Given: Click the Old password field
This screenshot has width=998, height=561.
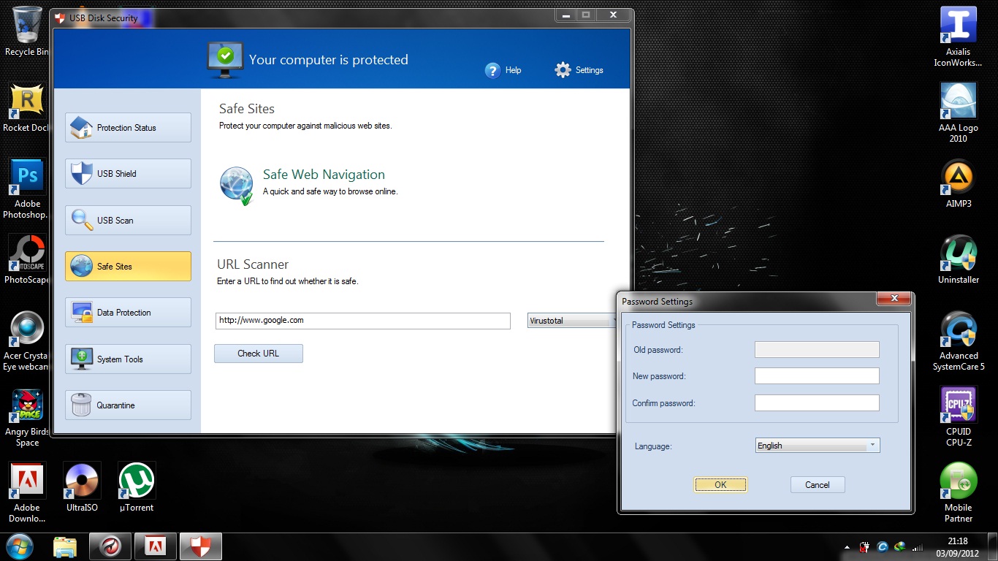Looking at the screenshot, I should 817,350.
